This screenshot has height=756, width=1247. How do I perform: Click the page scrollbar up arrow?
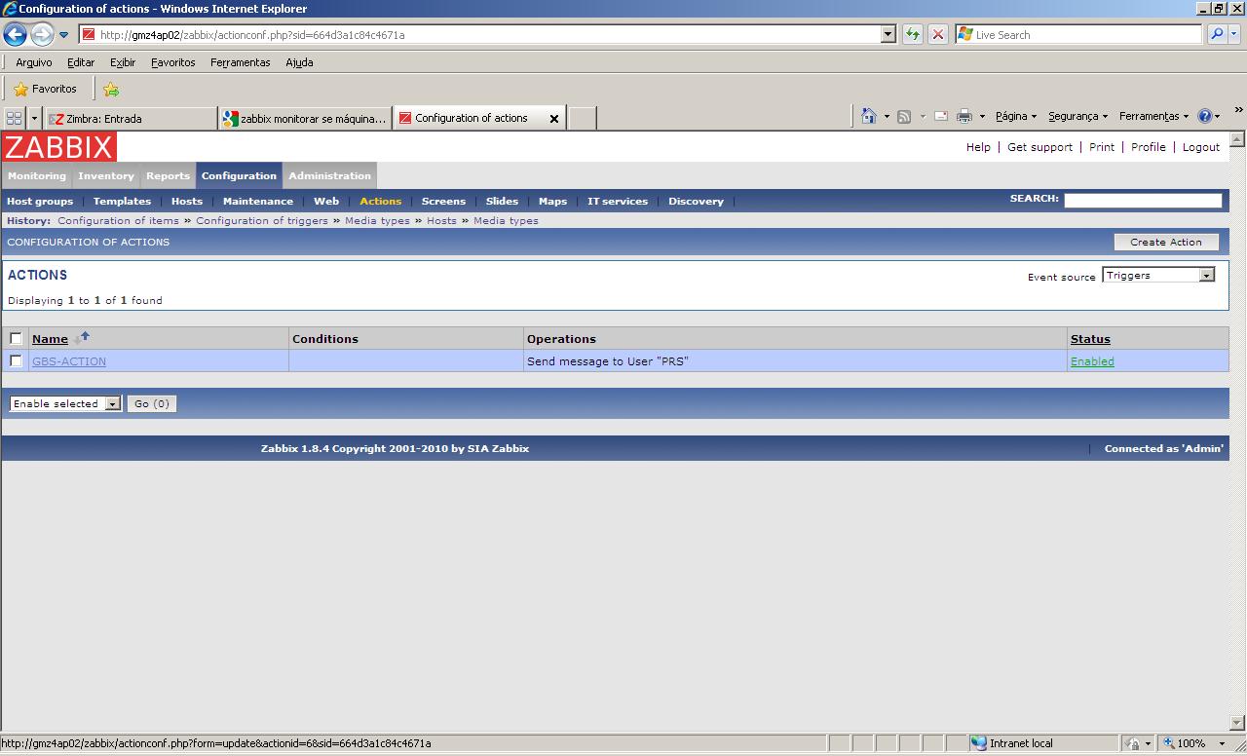tap(1237, 139)
